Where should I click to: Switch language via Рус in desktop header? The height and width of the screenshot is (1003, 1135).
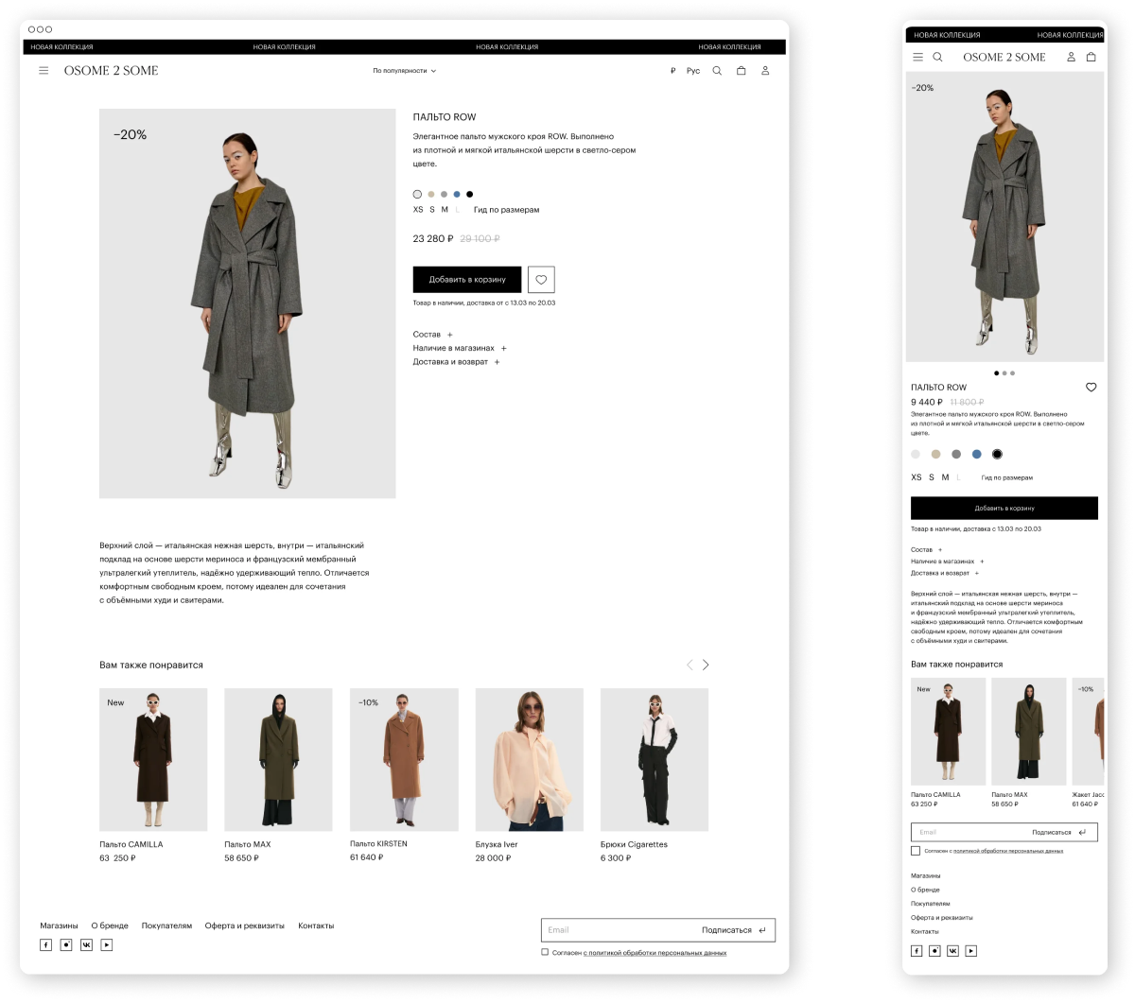693,71
